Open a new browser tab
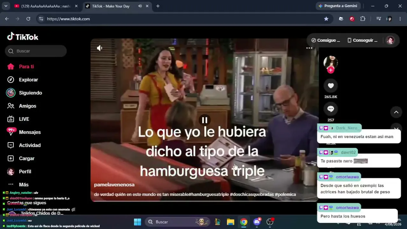This screenshot has width=407, height=229. 158,6
